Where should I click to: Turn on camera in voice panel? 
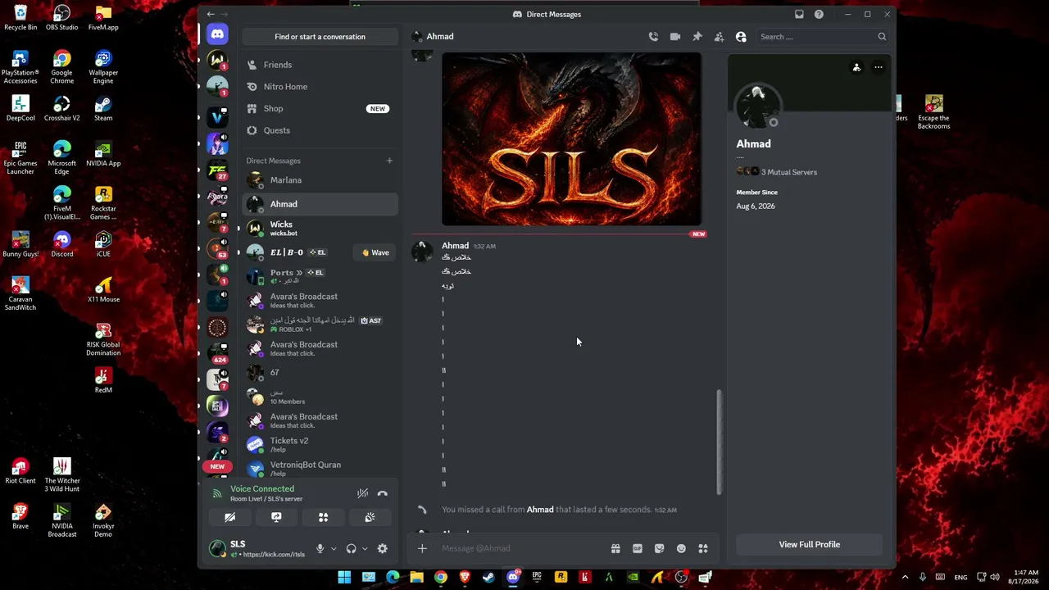click(230, 518)
